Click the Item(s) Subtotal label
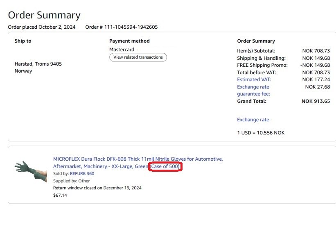 (x=256, y=51)
